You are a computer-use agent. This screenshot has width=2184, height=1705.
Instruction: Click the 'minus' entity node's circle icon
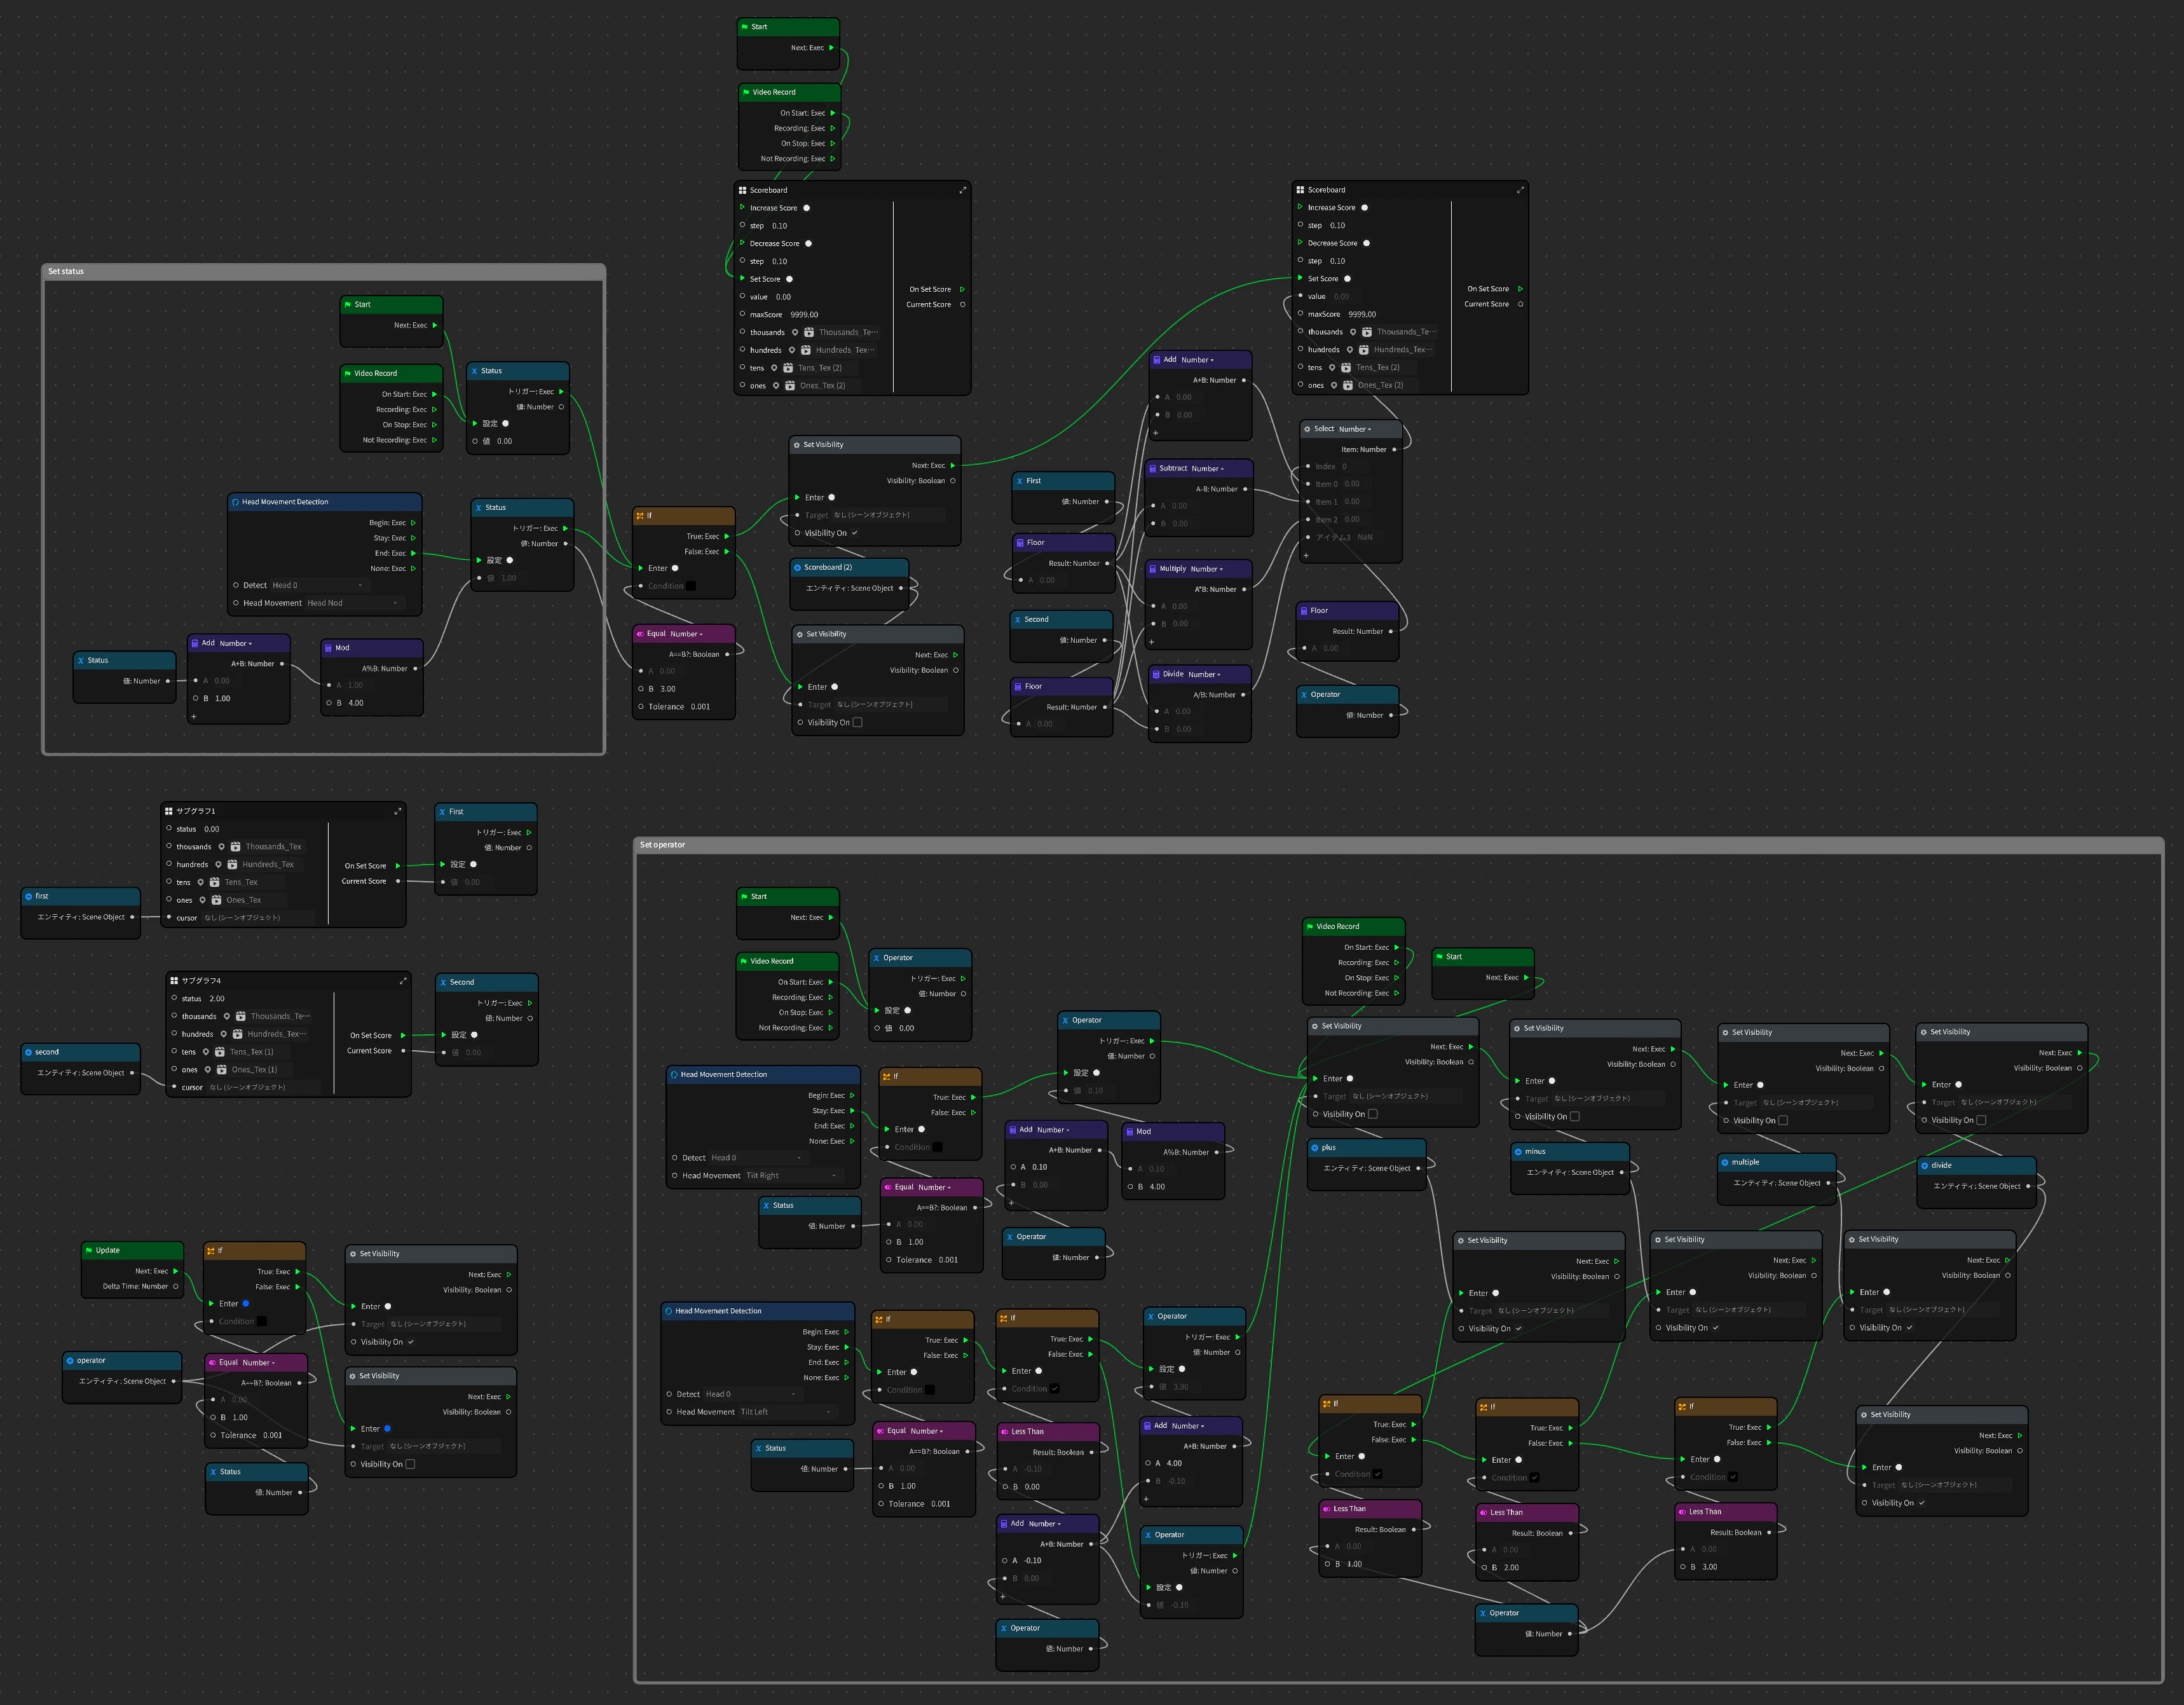click(x=1518, y=1152)
